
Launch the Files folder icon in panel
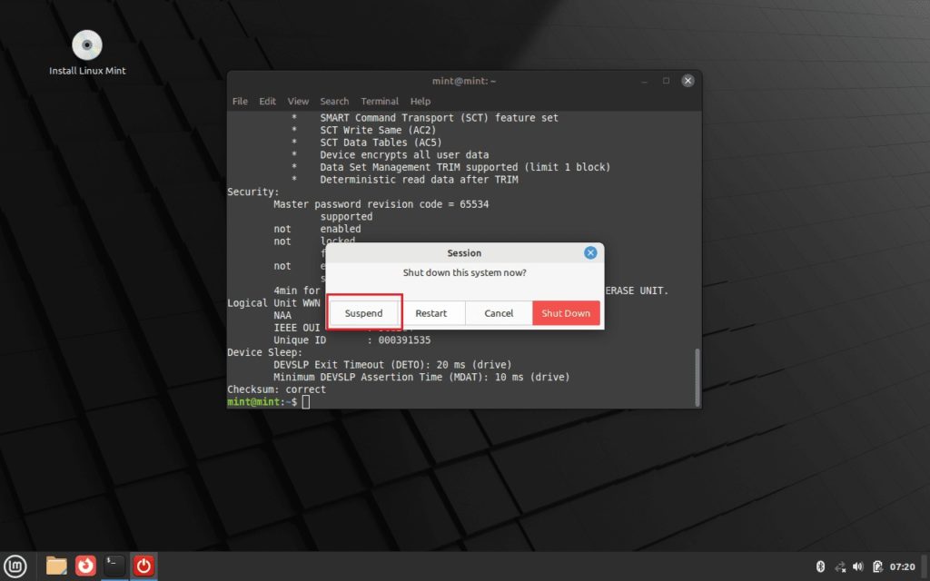(56, 566)
